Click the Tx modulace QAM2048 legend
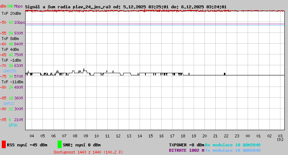This screenshot has height=155, width=288. click(233, 150)
